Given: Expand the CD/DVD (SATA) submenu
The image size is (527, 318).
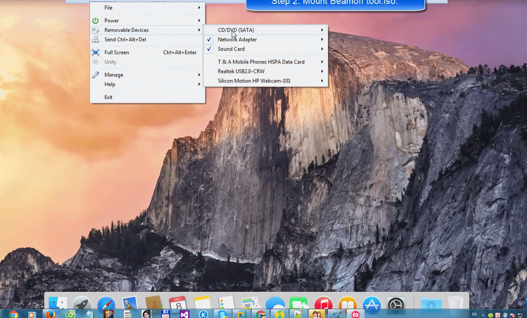Looking at the screenshot, I should tap(266, 30).
